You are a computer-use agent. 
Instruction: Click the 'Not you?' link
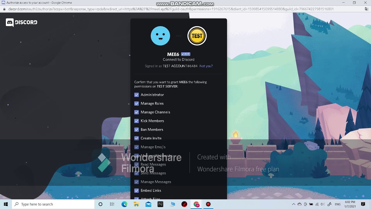[206, 66]
